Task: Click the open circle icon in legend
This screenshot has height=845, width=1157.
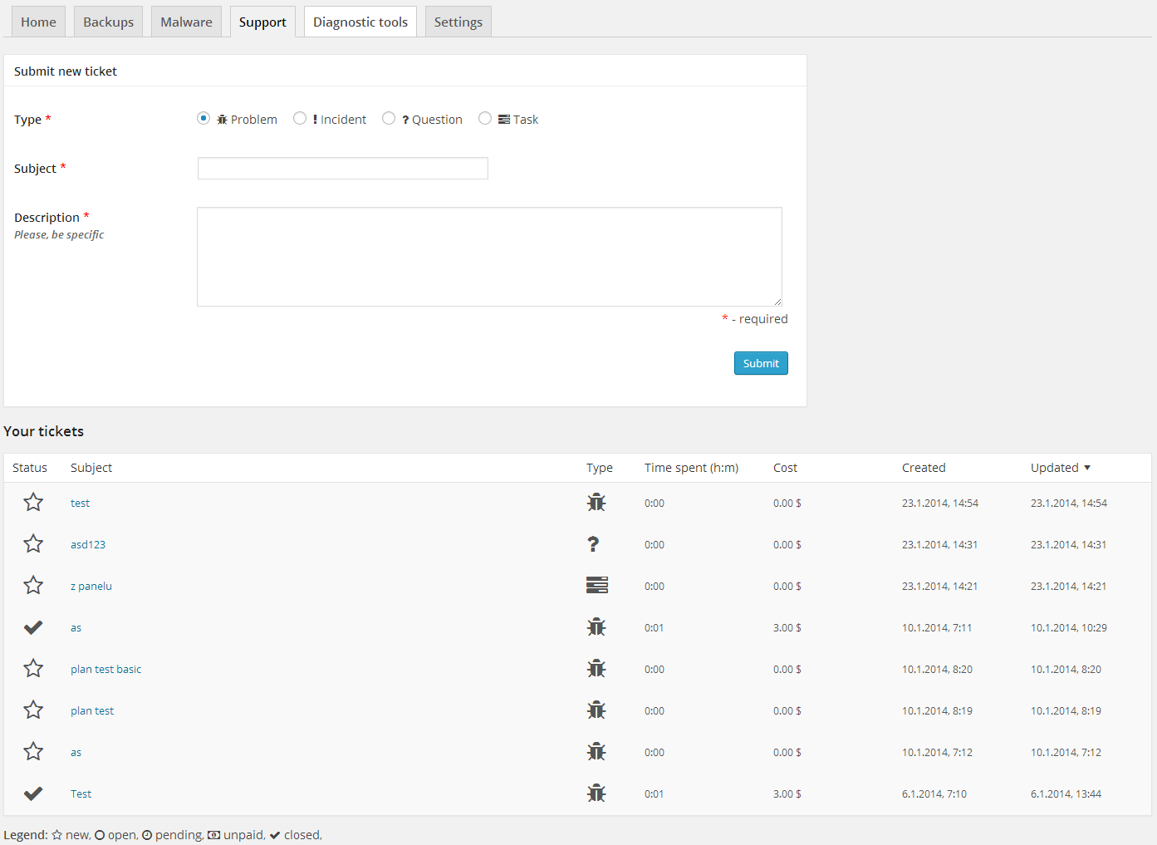Action: (100, 835)
